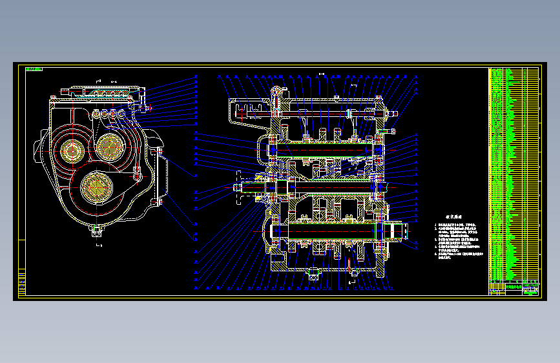Viewport: 560px width, 363px height.
Task: Click the green label at drawing frame corner
Action: pos(34,69)
